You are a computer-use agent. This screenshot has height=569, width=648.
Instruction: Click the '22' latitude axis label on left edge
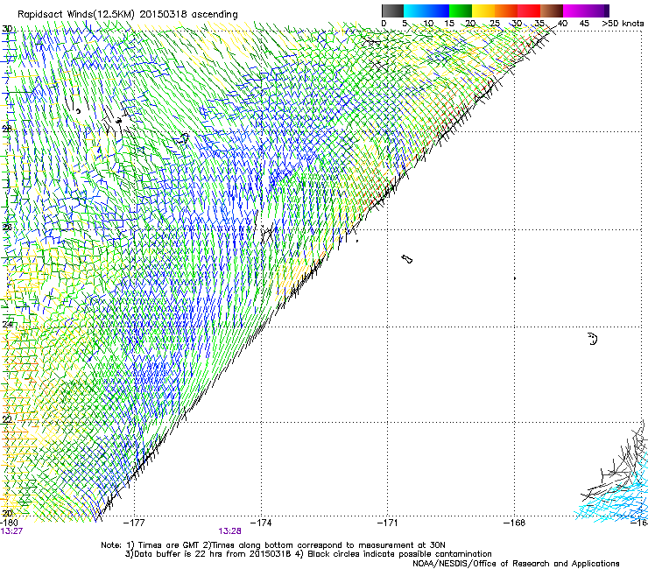(x=7, y=419)
